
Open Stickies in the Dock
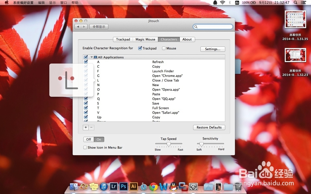tap(94, 187)
